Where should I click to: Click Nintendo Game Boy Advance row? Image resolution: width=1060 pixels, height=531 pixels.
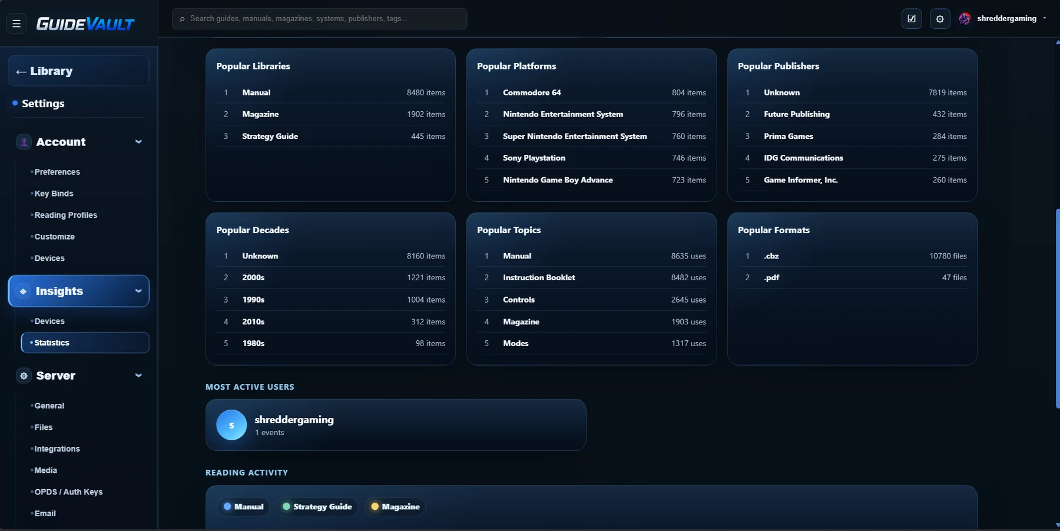(591, 180)
